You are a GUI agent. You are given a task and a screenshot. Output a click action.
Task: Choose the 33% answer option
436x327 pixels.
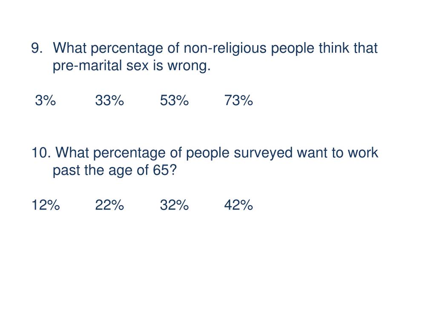click(x=109, y=101)
